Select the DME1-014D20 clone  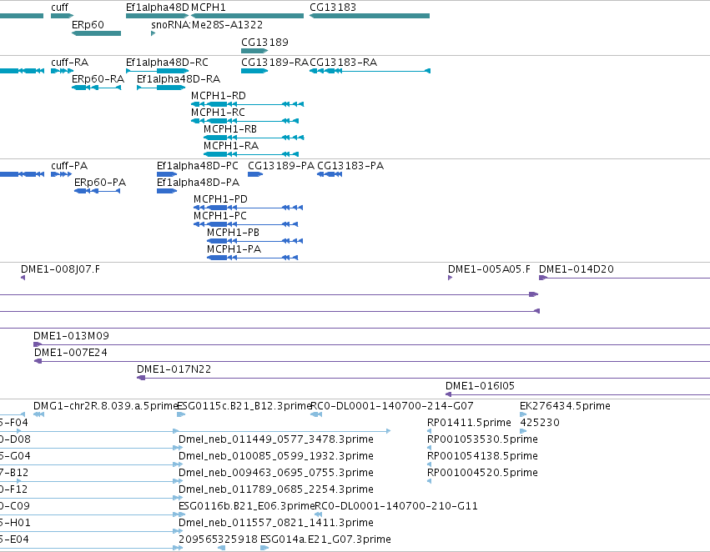click(624, 278)
